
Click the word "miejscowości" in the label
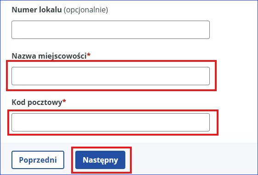[x=62, y=56]
